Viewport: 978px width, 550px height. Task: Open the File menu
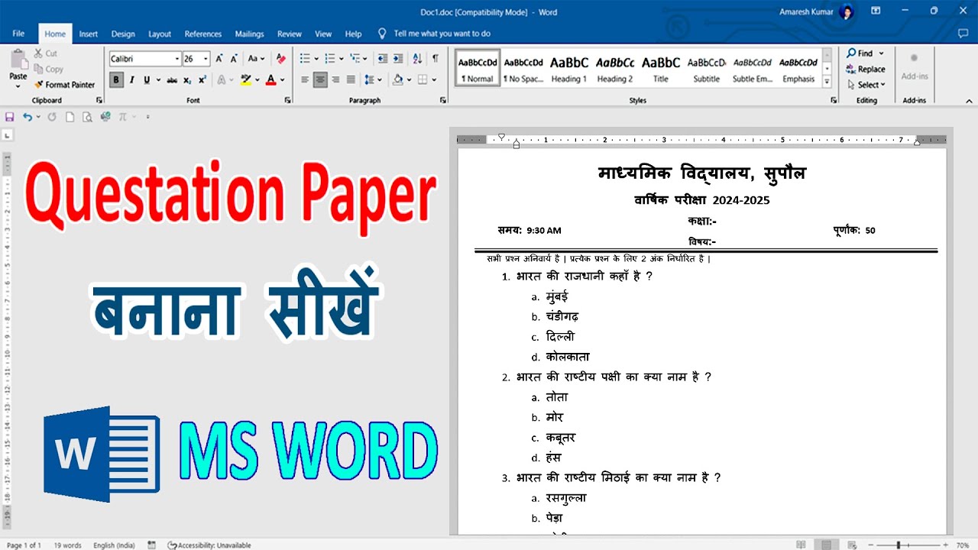19,34
